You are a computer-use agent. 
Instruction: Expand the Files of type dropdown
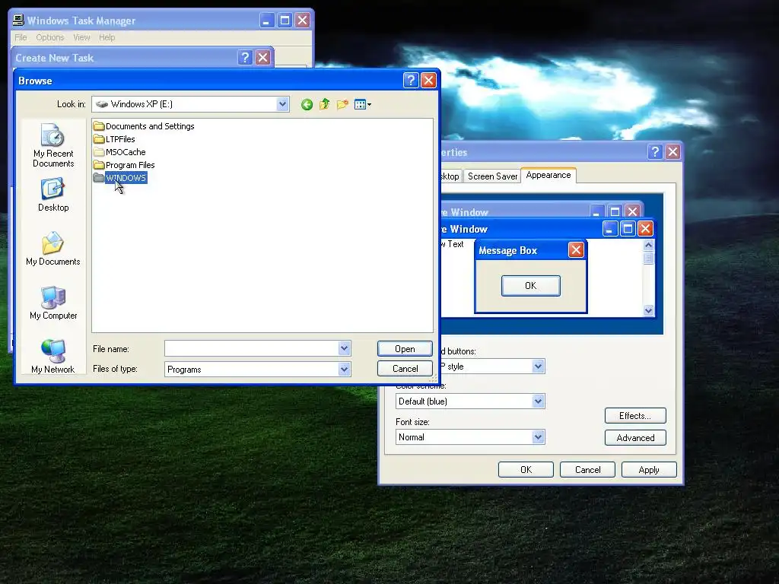[345, 369]
